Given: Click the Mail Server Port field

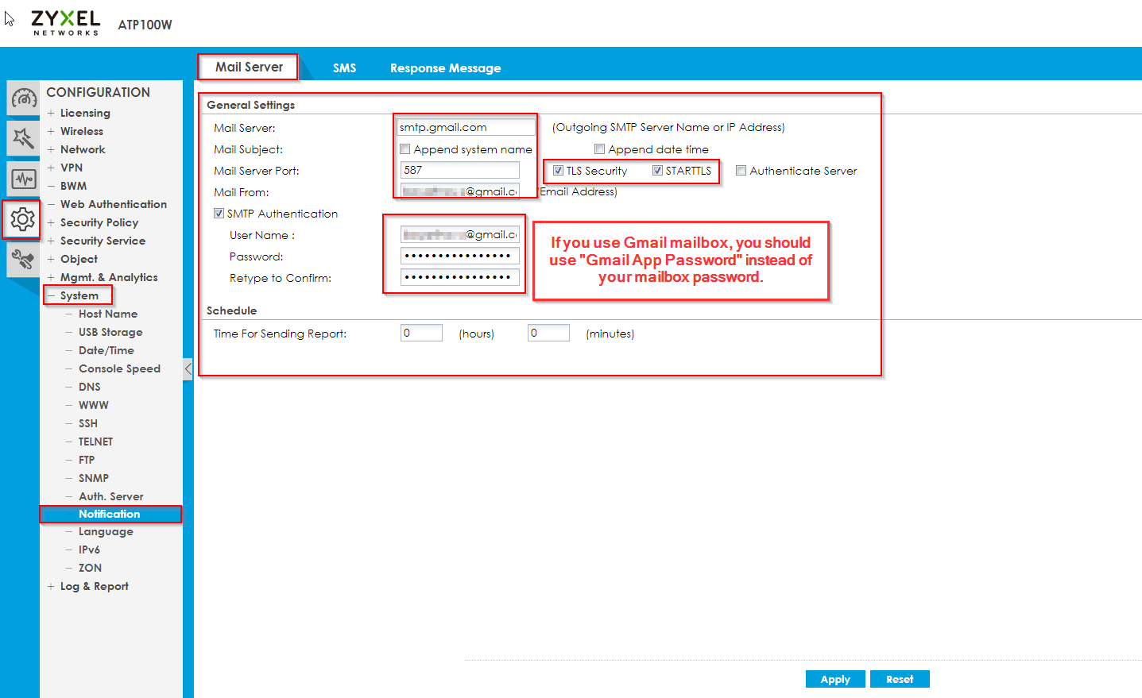Looking at the screenshot, I should [459, 170].
